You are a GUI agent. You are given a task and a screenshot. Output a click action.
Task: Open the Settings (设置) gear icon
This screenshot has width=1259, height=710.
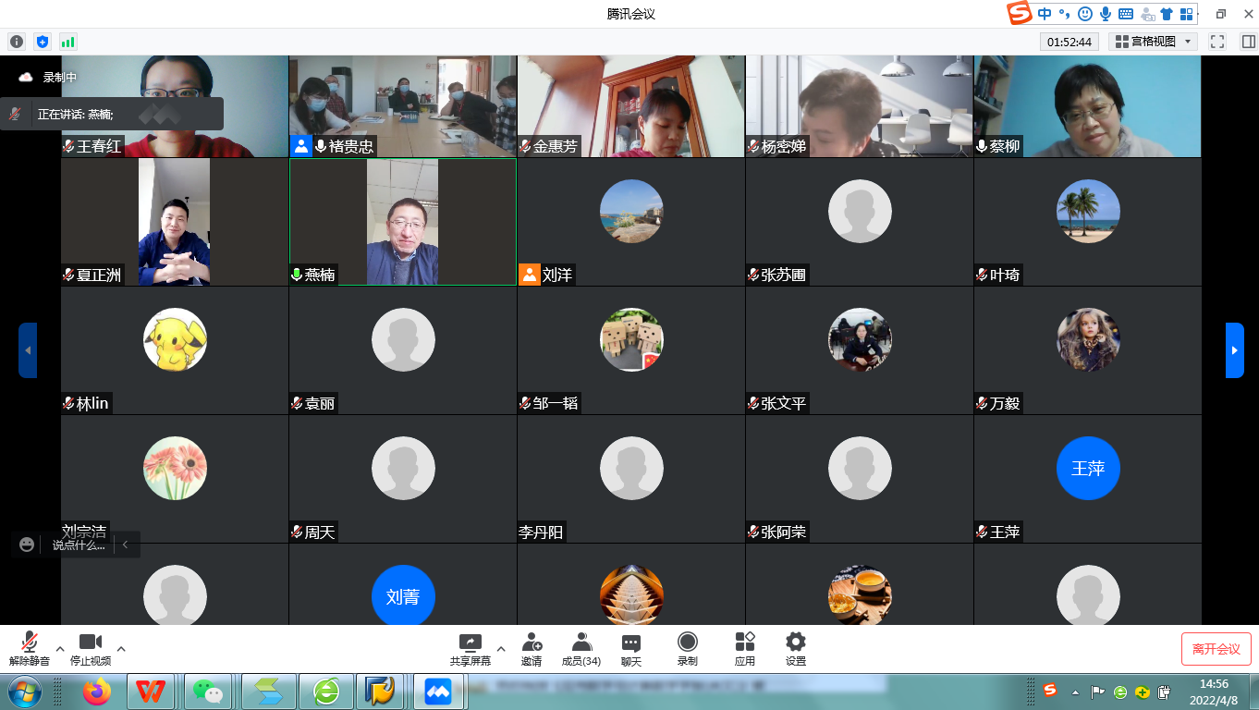[795, 643]
